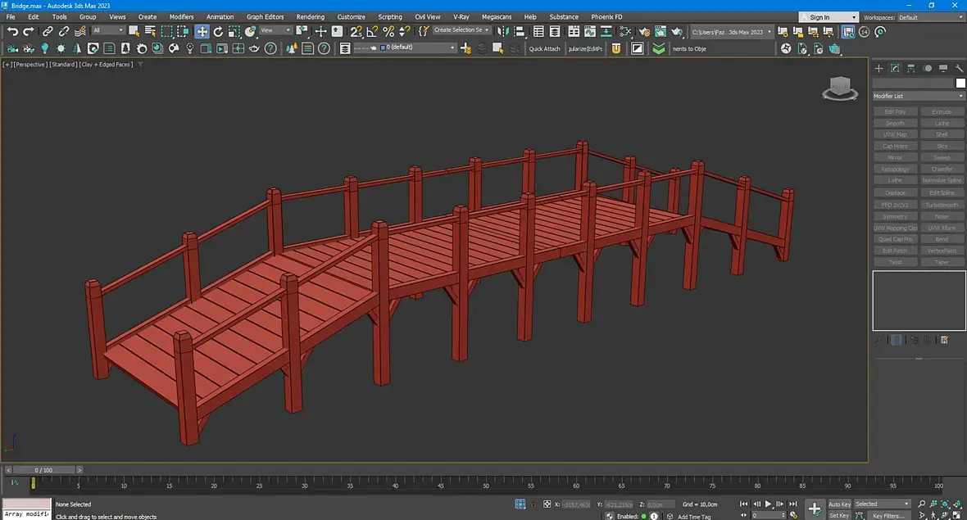Image resolution: width=967 pixels, height=520 pixels.
Task: Toggle Angle Snap in main toolbar
Action: (372, 31)
